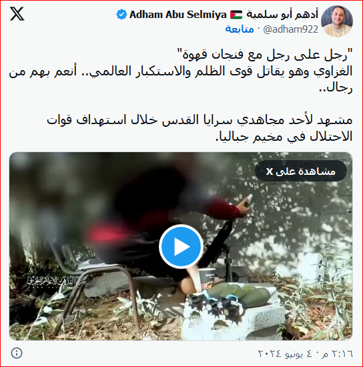Click the مشاهدة على X button
The image size is (363, 367).
tap(301, 171)
